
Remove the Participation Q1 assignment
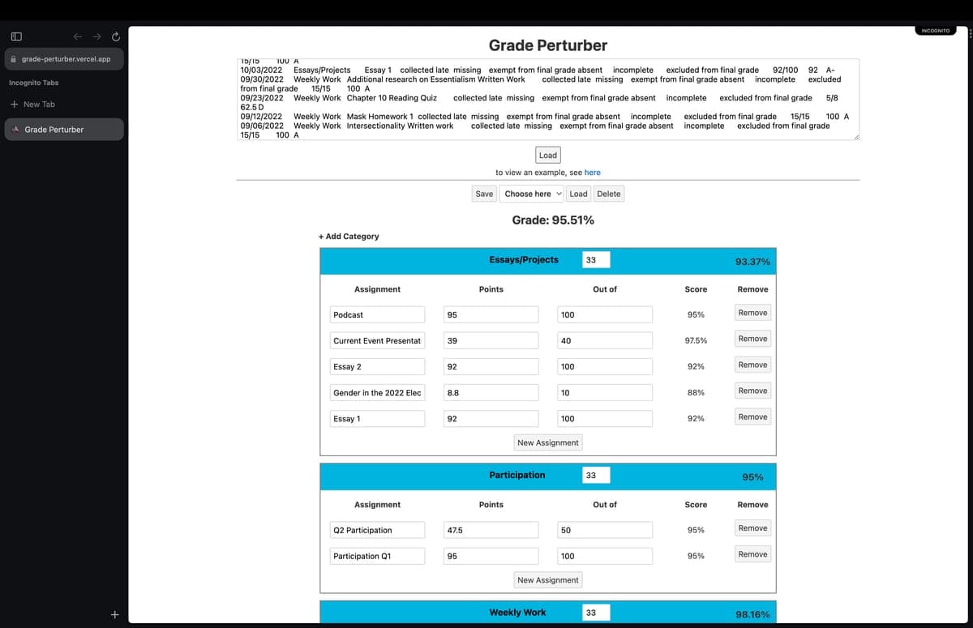point(752,554)
